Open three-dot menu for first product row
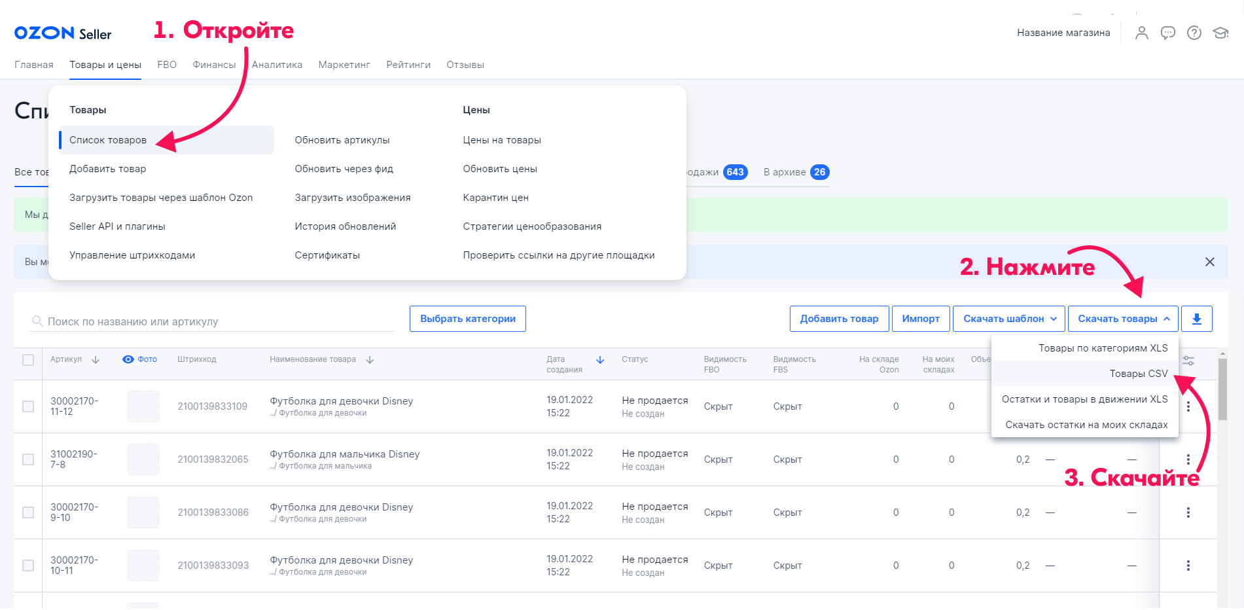The width and height of the screenshot is (1244, 610). pos(1188,406)
